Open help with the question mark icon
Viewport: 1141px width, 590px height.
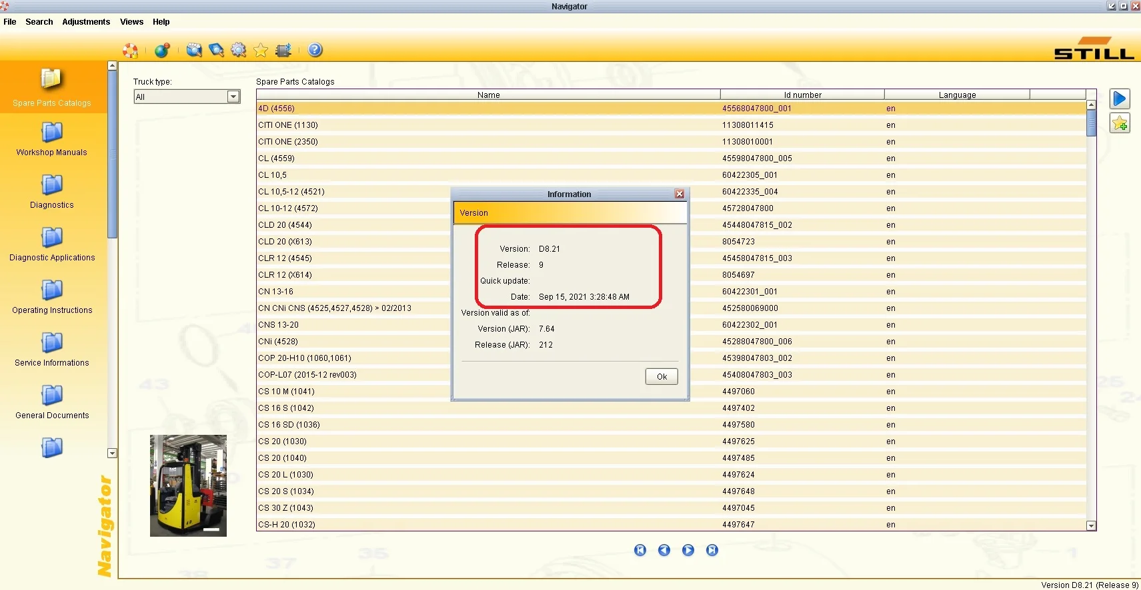click(x=315, y=50)
